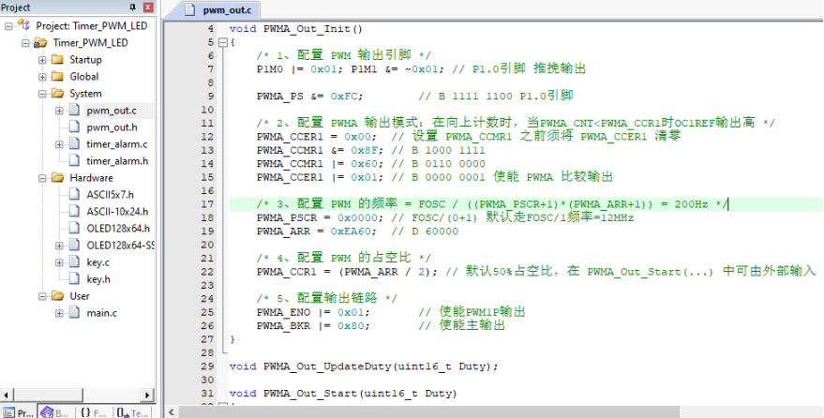Click the System group folder icon
Screen dimensions: 824x418
point(58,93)
